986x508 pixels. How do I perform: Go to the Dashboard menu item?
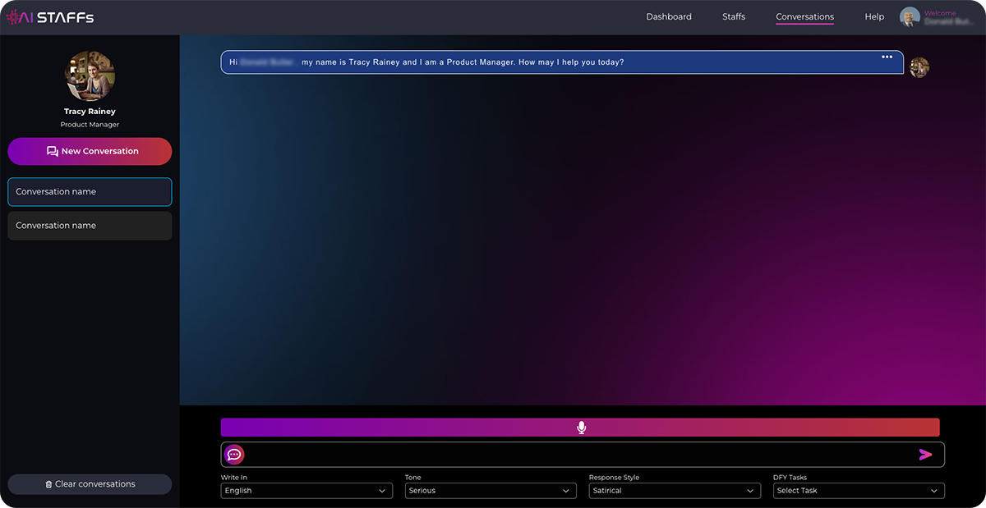pos(669,17)
